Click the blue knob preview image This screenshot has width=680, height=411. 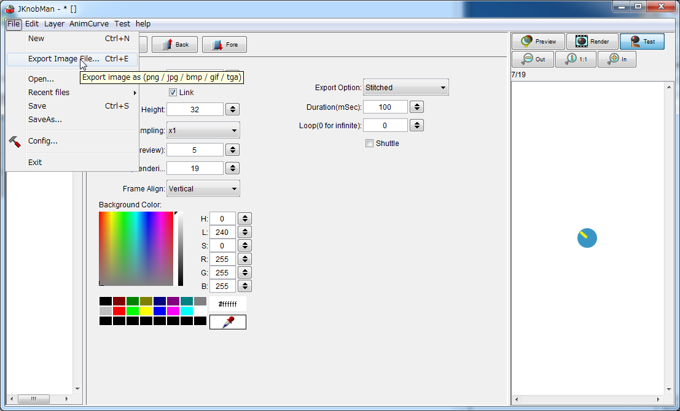tap(587, 238)
